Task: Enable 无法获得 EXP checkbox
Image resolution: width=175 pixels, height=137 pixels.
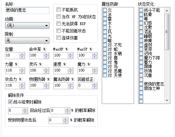Action: point(58,24)
